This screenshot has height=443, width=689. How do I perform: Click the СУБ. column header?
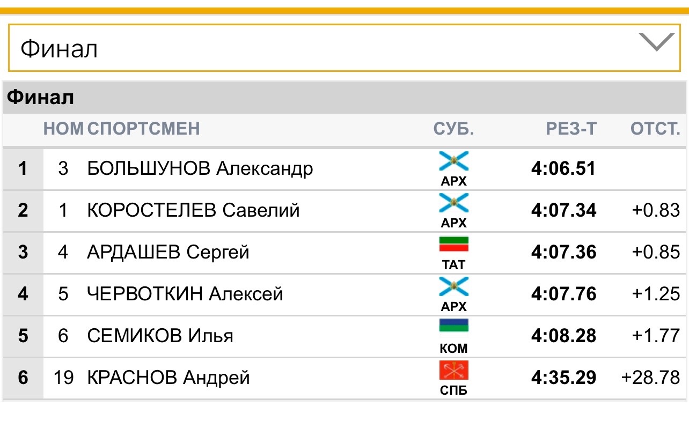point(453,129)
